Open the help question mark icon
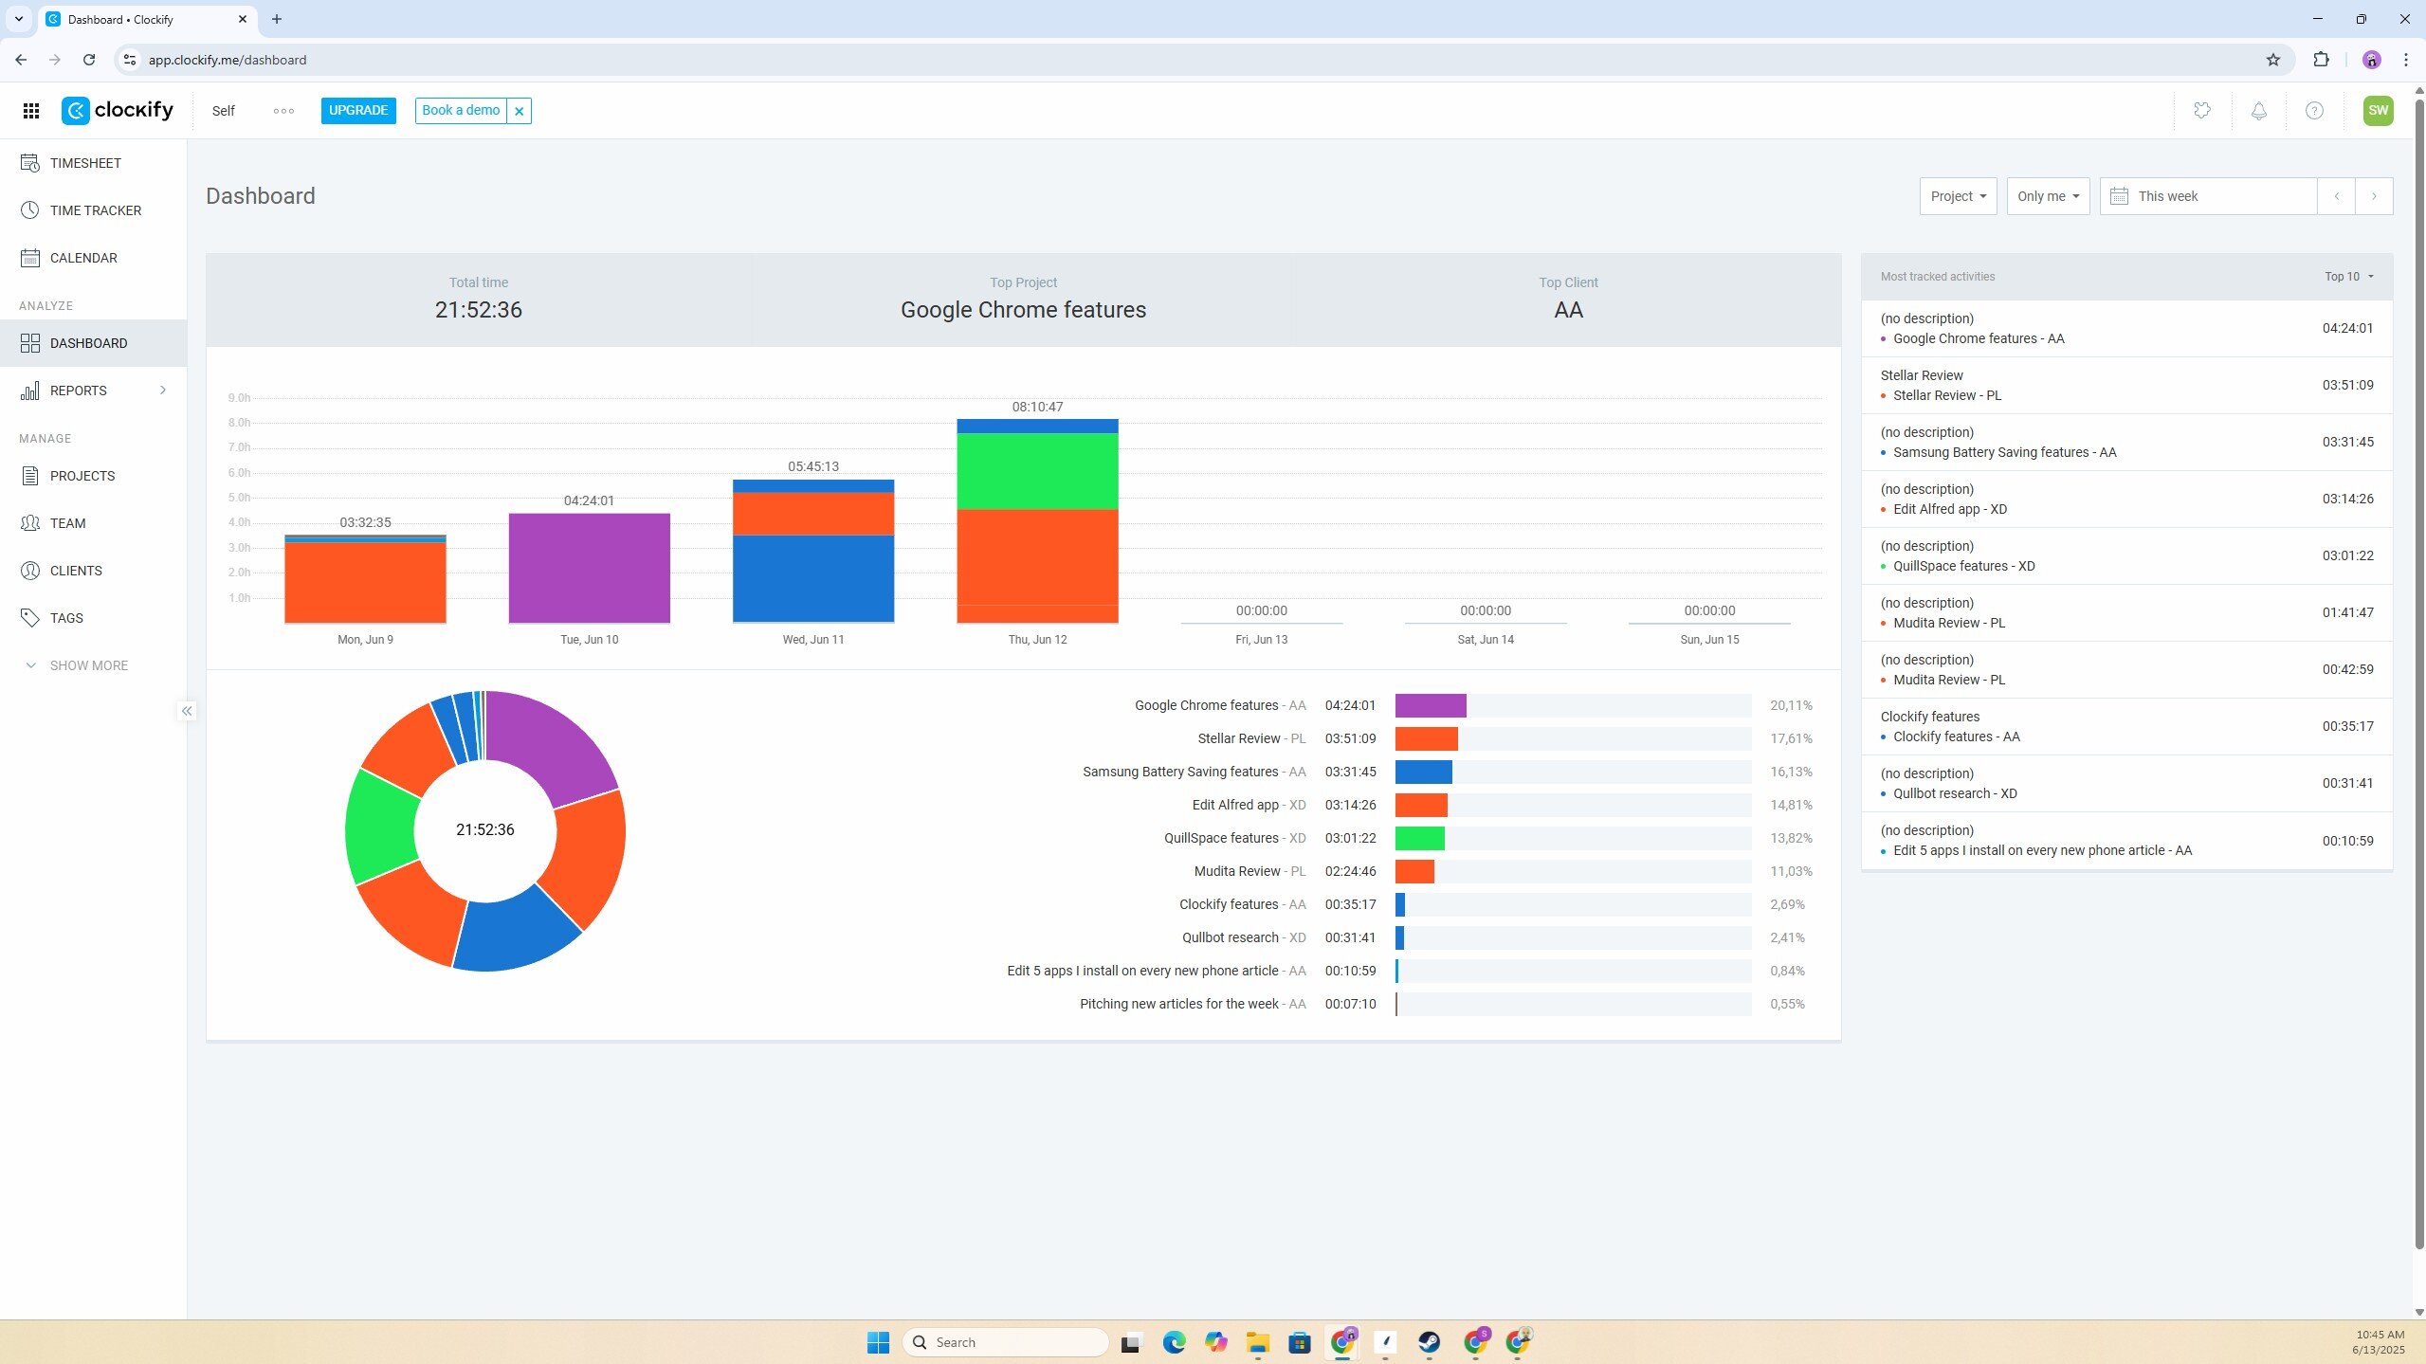The height and width of the screenshot is (1364, 2426). [x=2314, y=111]
